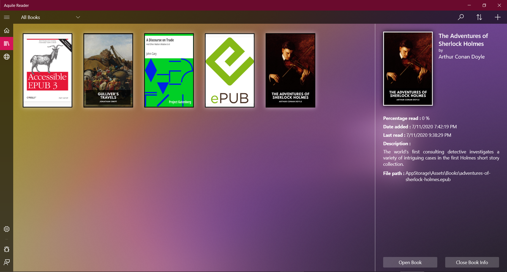This screenshot has height=272, width=507.
Task: Click the plus icon to add book
Action: (497, 17)
